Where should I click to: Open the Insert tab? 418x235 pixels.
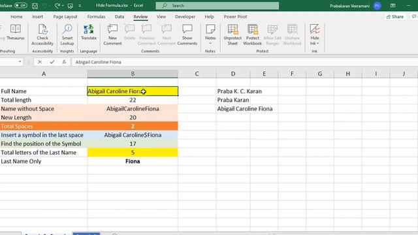pos(38,16)
